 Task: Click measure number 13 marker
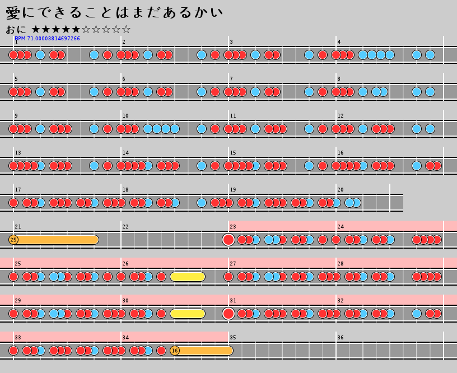pyautogui.click(x=18, y=153)
